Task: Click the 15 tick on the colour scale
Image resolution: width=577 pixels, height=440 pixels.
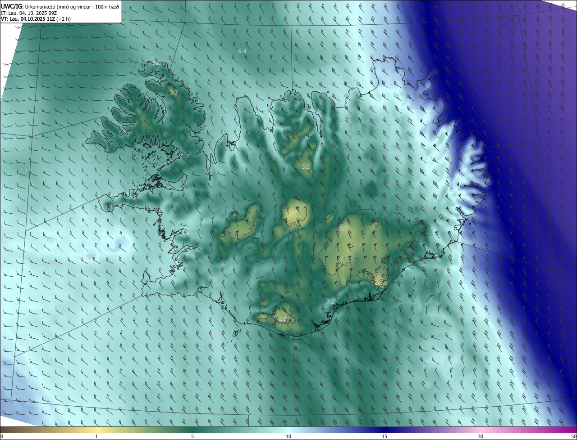Action: click(385, 436)
